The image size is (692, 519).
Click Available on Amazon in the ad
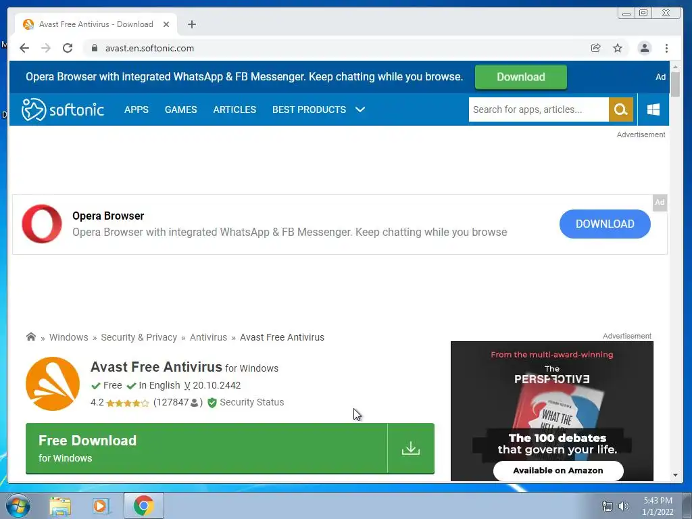coord(558,470)
